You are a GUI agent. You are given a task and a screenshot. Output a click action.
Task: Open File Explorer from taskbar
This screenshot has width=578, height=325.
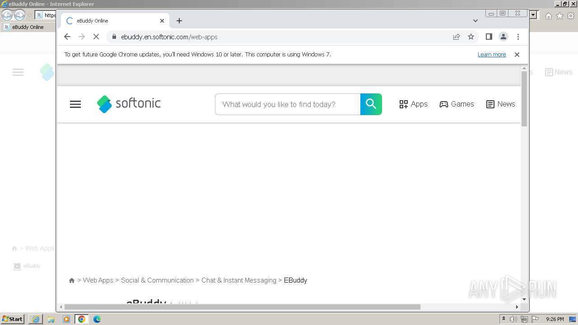[x=51, y=319]
